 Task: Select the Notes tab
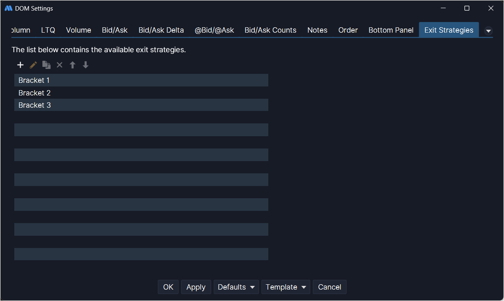click(x=317, y=30)
